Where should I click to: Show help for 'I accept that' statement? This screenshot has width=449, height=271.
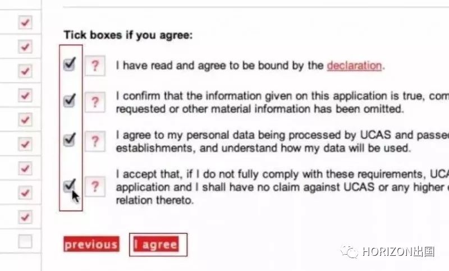(x=95, y=187)
